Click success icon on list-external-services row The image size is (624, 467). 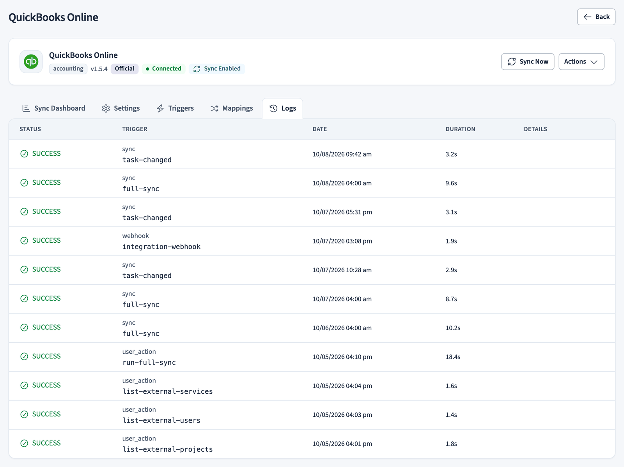pos(24,385)
